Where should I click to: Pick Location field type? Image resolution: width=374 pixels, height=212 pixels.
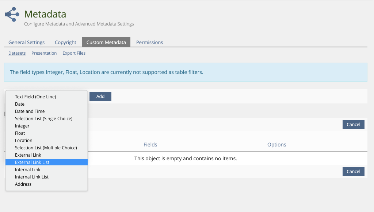pos(24,141)
